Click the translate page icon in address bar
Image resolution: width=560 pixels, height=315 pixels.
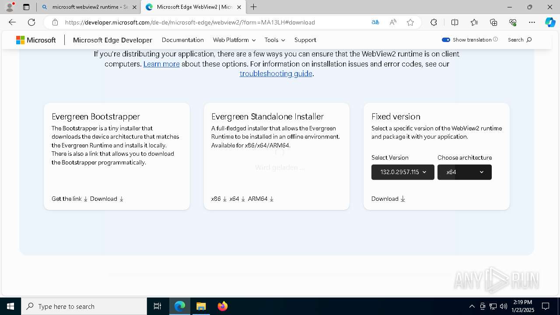point(375,22)
